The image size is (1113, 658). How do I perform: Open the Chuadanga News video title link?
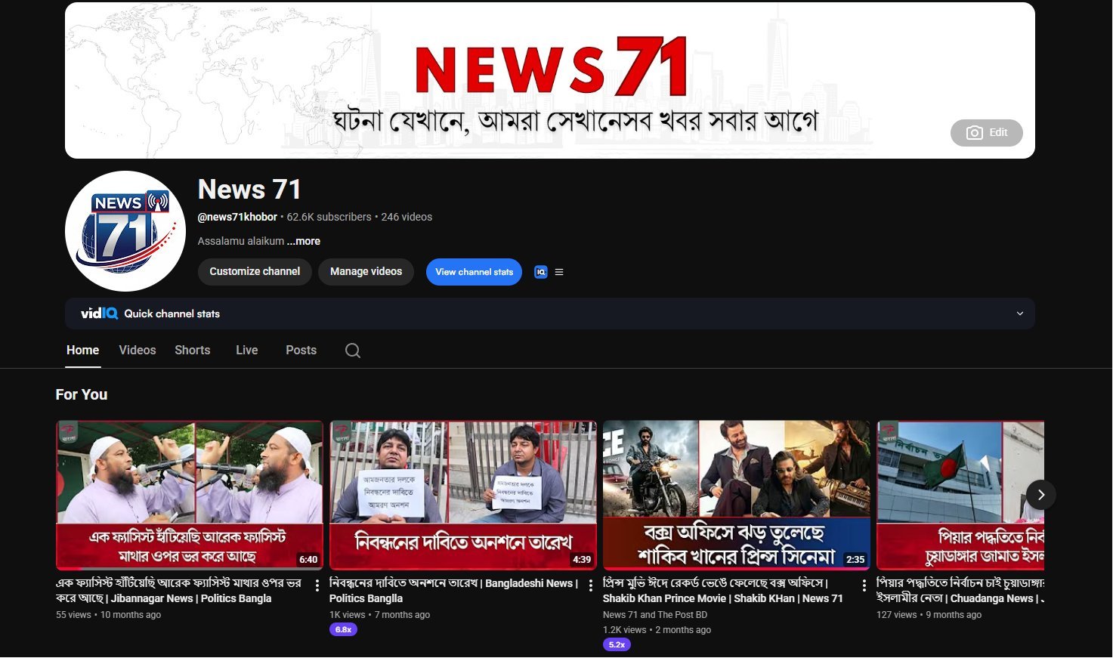click(960, 591)
